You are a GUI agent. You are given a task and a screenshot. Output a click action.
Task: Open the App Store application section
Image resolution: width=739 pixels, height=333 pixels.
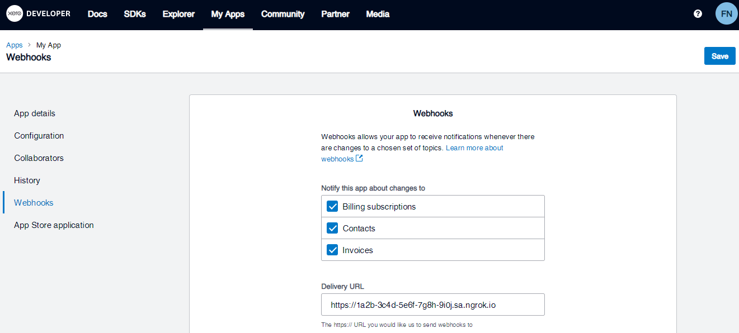click(54, 225)
